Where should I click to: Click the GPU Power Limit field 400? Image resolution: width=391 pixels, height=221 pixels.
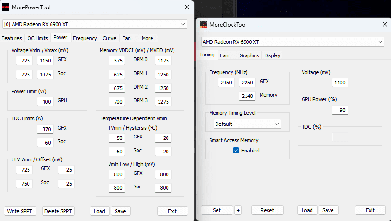pos(45,102)
